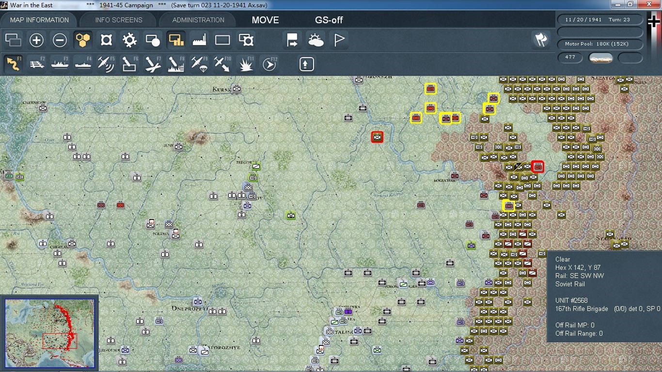This screenshot has width=662, height=372.
Task: Switch to MAP INFORMATION tab
Action: 39,20
